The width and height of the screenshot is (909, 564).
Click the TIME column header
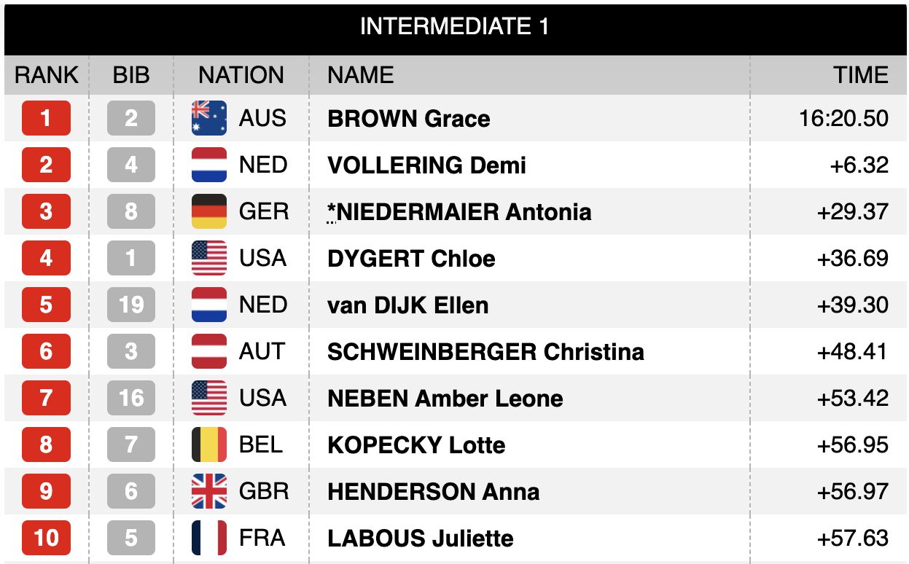tap(861, 75)
